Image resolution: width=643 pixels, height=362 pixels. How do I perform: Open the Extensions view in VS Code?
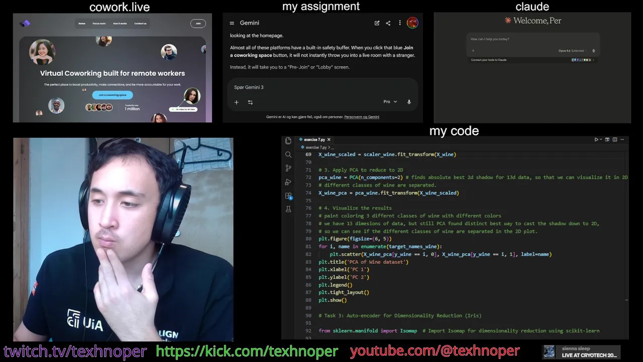coord(288,196)
